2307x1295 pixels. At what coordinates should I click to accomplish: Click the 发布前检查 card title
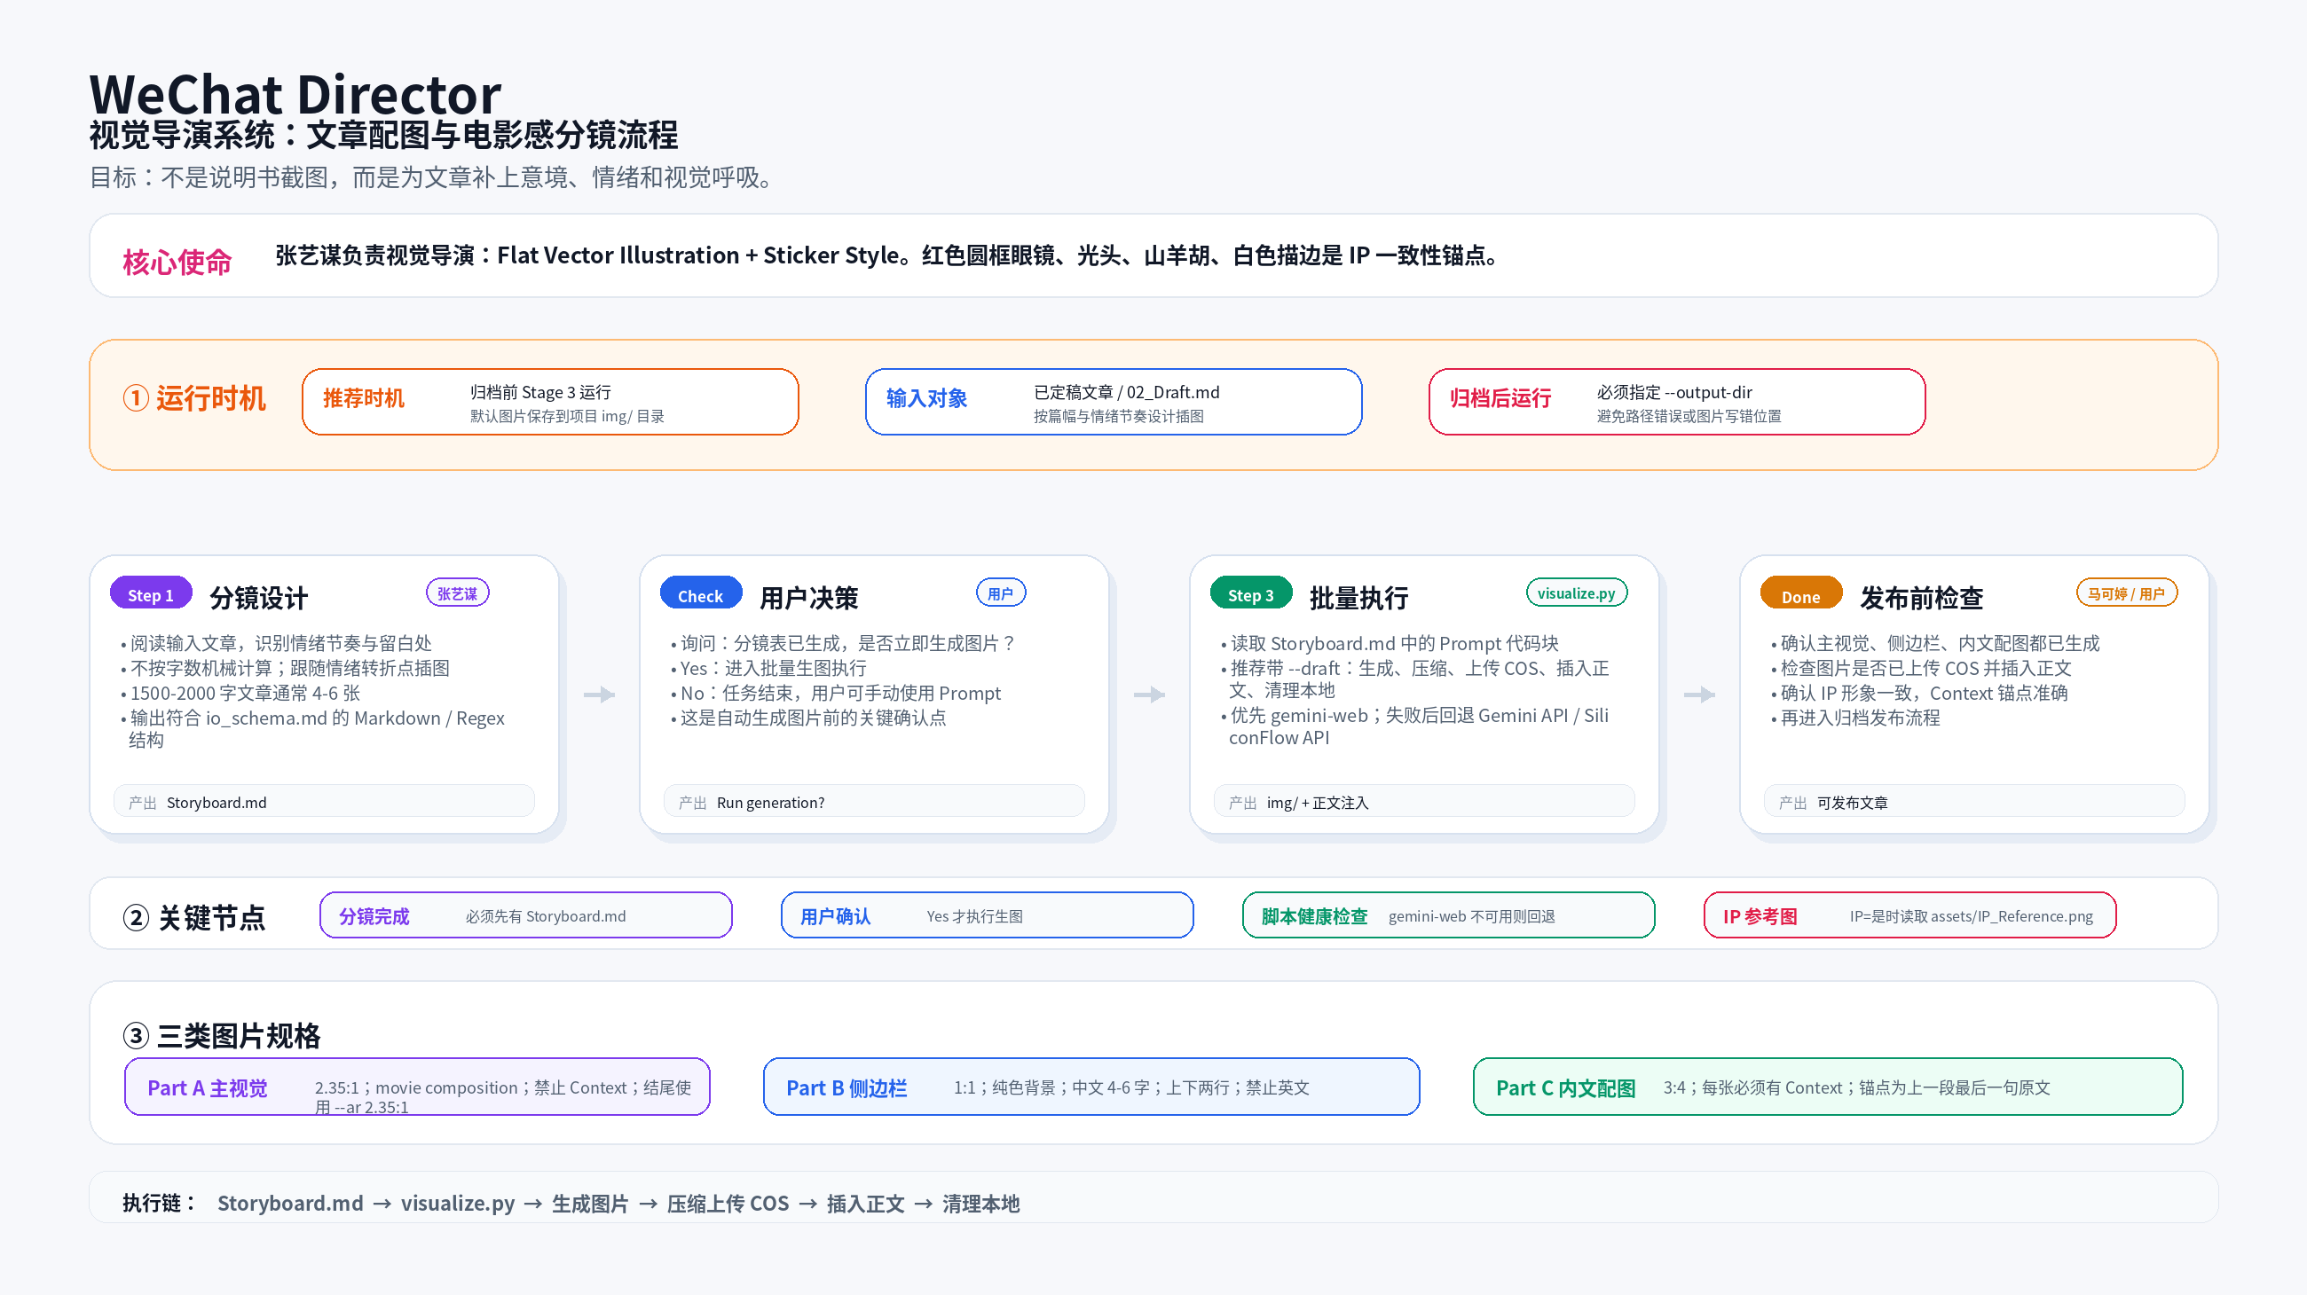tap(1921, 597)
